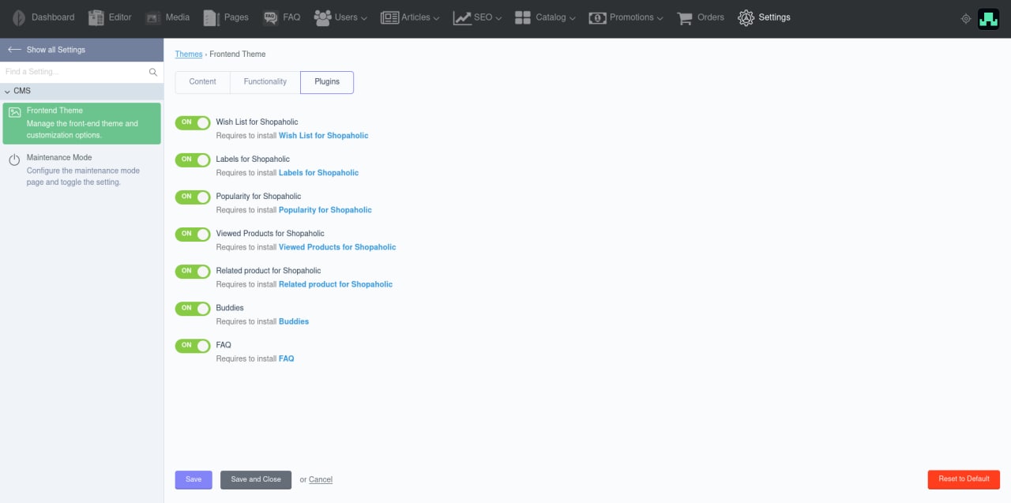Image resolution: width=1011 pixels, height=503 pixels.
Task: Click the back arrow beside Show all Settings
Action: 14,50
